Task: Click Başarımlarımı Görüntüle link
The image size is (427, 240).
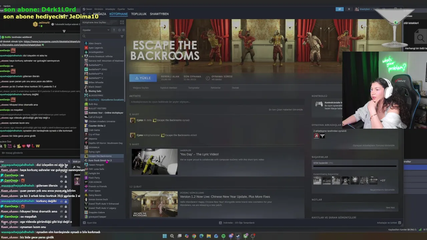Action: point(382,190)
